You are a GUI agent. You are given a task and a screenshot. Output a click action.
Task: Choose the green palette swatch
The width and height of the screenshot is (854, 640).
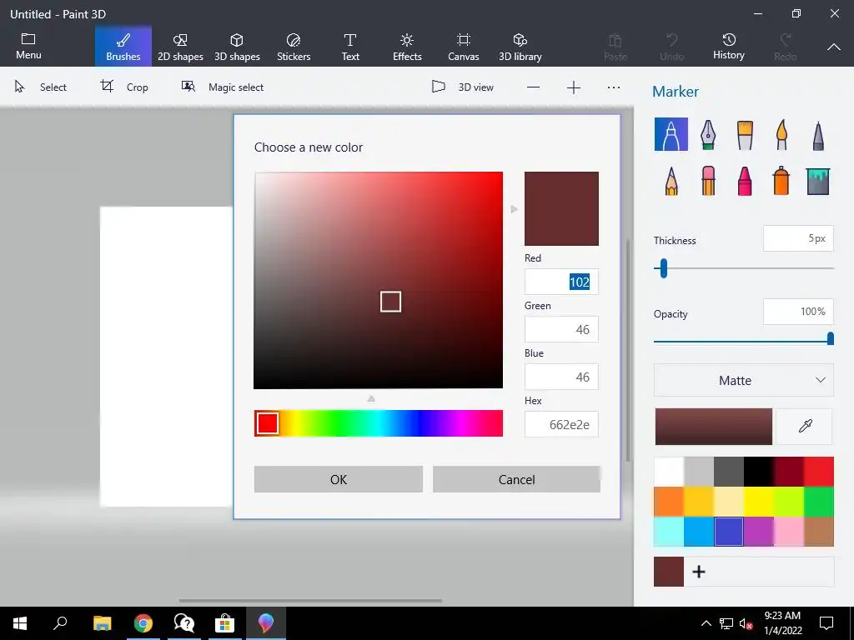819,502
